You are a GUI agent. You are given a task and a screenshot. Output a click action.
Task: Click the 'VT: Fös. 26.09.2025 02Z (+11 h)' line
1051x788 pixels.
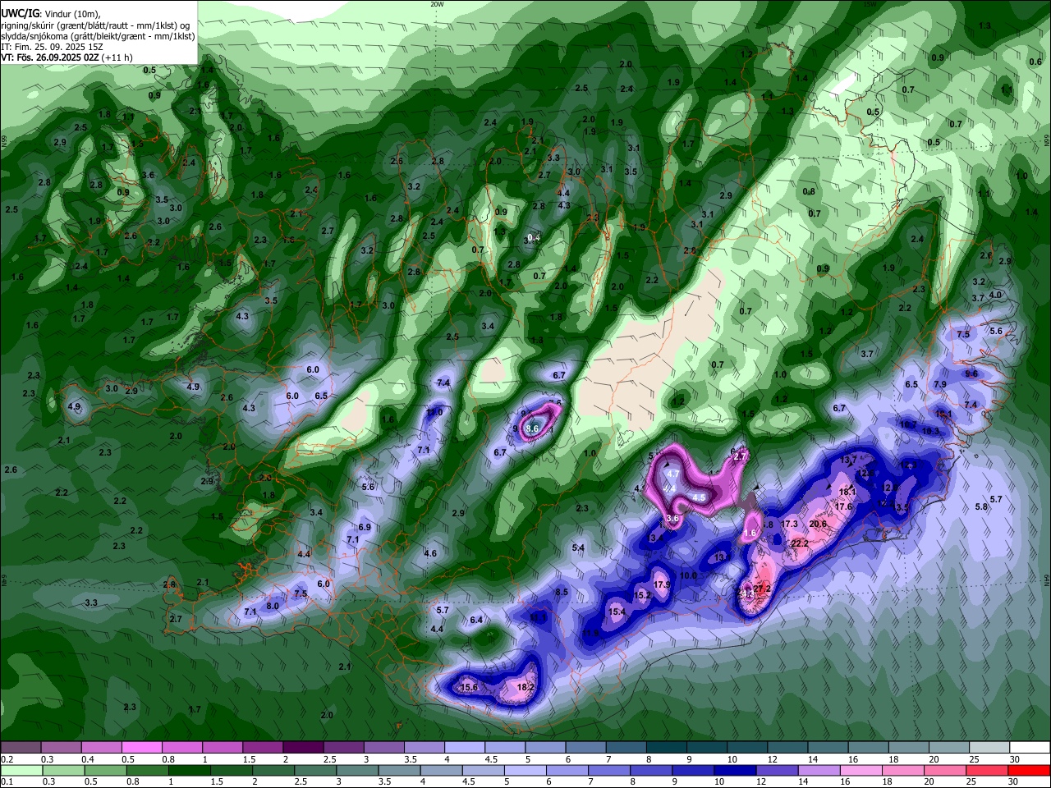pyautogui.click(x=67, y=57)
